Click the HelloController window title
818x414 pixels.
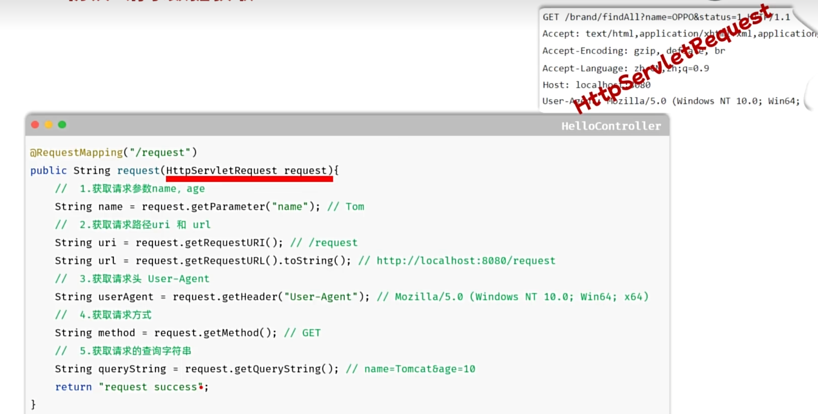click(611, 126)
